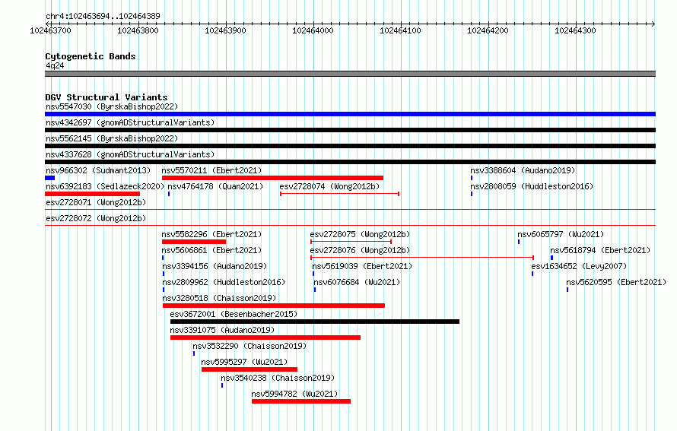Open nsv5618794 (Ebert2021) label
The width and height of the screenshot is (677, 431).
[600, 250]
